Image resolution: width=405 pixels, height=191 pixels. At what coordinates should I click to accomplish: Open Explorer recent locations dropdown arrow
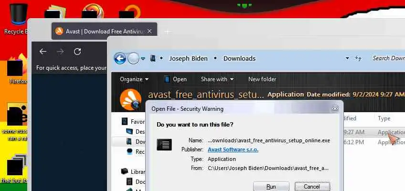pyautogui.click(x=143, y=59)
